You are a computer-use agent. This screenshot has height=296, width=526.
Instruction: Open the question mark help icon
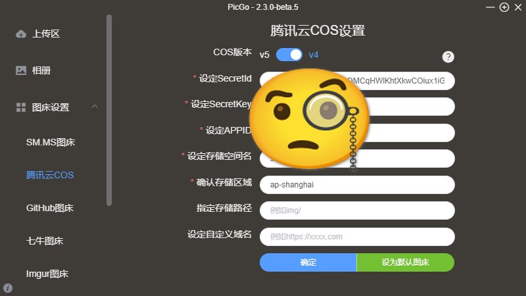pyautogui.click(x=448, y=57)
